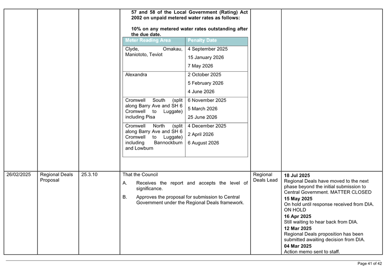Click the 26/02/2025 meeting date cell
Image resolution: width=386 pixels, height=266 pixels.
coord(18,175)
